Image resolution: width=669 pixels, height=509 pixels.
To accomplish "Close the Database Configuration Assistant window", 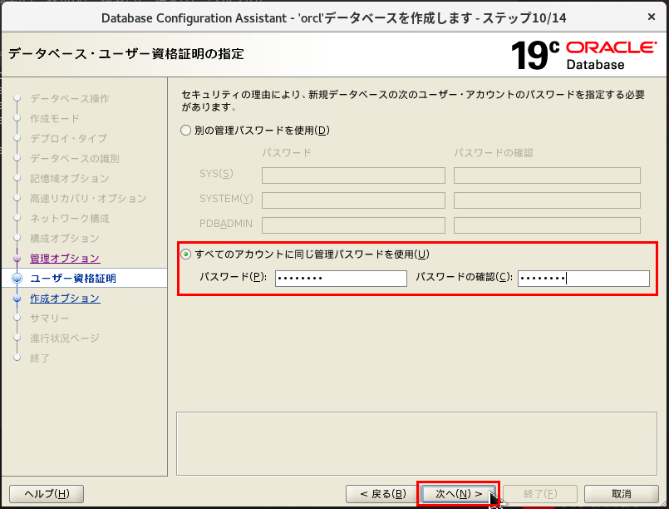I will [x=652, y=17].
